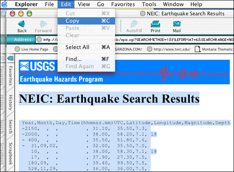Choose Find... from the Edit menu
The height and width of the screenshot is (172, 234).
pos(86,59)
